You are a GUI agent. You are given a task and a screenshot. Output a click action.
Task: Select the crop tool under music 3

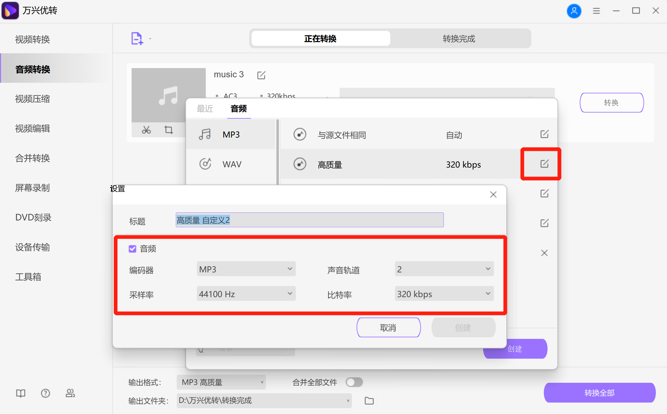(168, 130)
